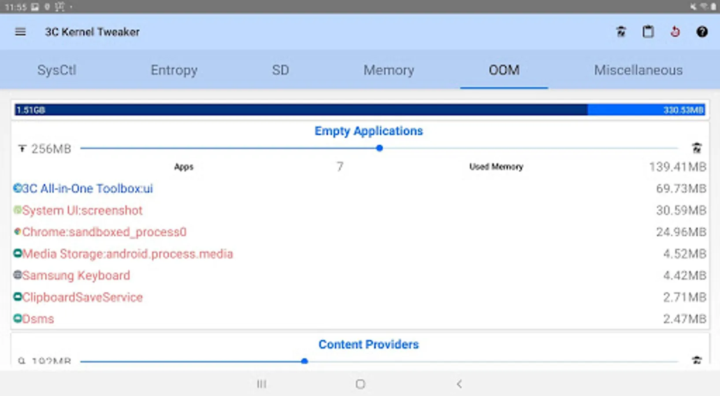Tap the ClipboardSaveService app icon
The height and width of the screenshot is (396, 720).
(17, 297)
